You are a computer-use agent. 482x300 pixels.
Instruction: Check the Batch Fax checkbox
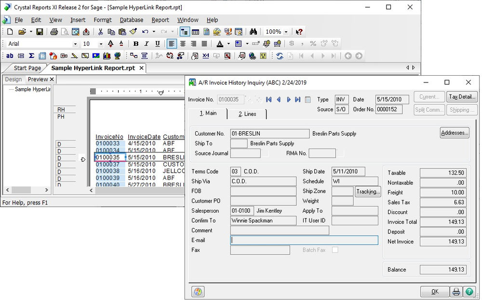(335, 250)
